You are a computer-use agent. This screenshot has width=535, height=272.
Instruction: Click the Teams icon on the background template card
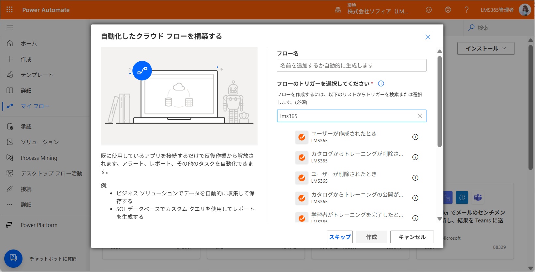click(x=478, y=197)
